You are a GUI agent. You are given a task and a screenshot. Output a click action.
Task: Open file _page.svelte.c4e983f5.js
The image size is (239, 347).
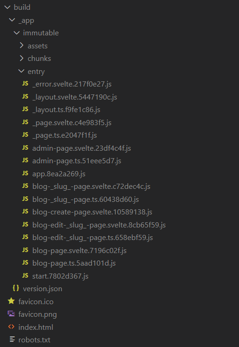[72, 123]
